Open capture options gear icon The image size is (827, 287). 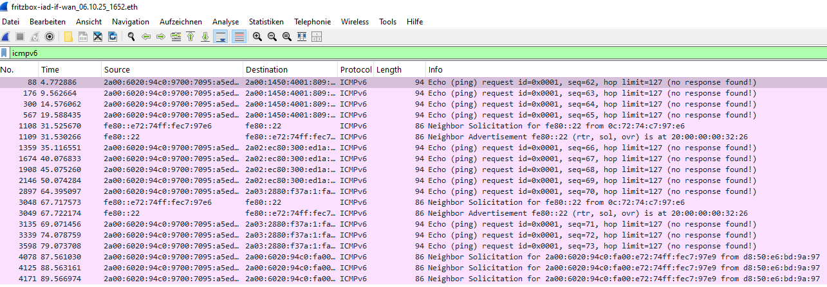(49, 37)
